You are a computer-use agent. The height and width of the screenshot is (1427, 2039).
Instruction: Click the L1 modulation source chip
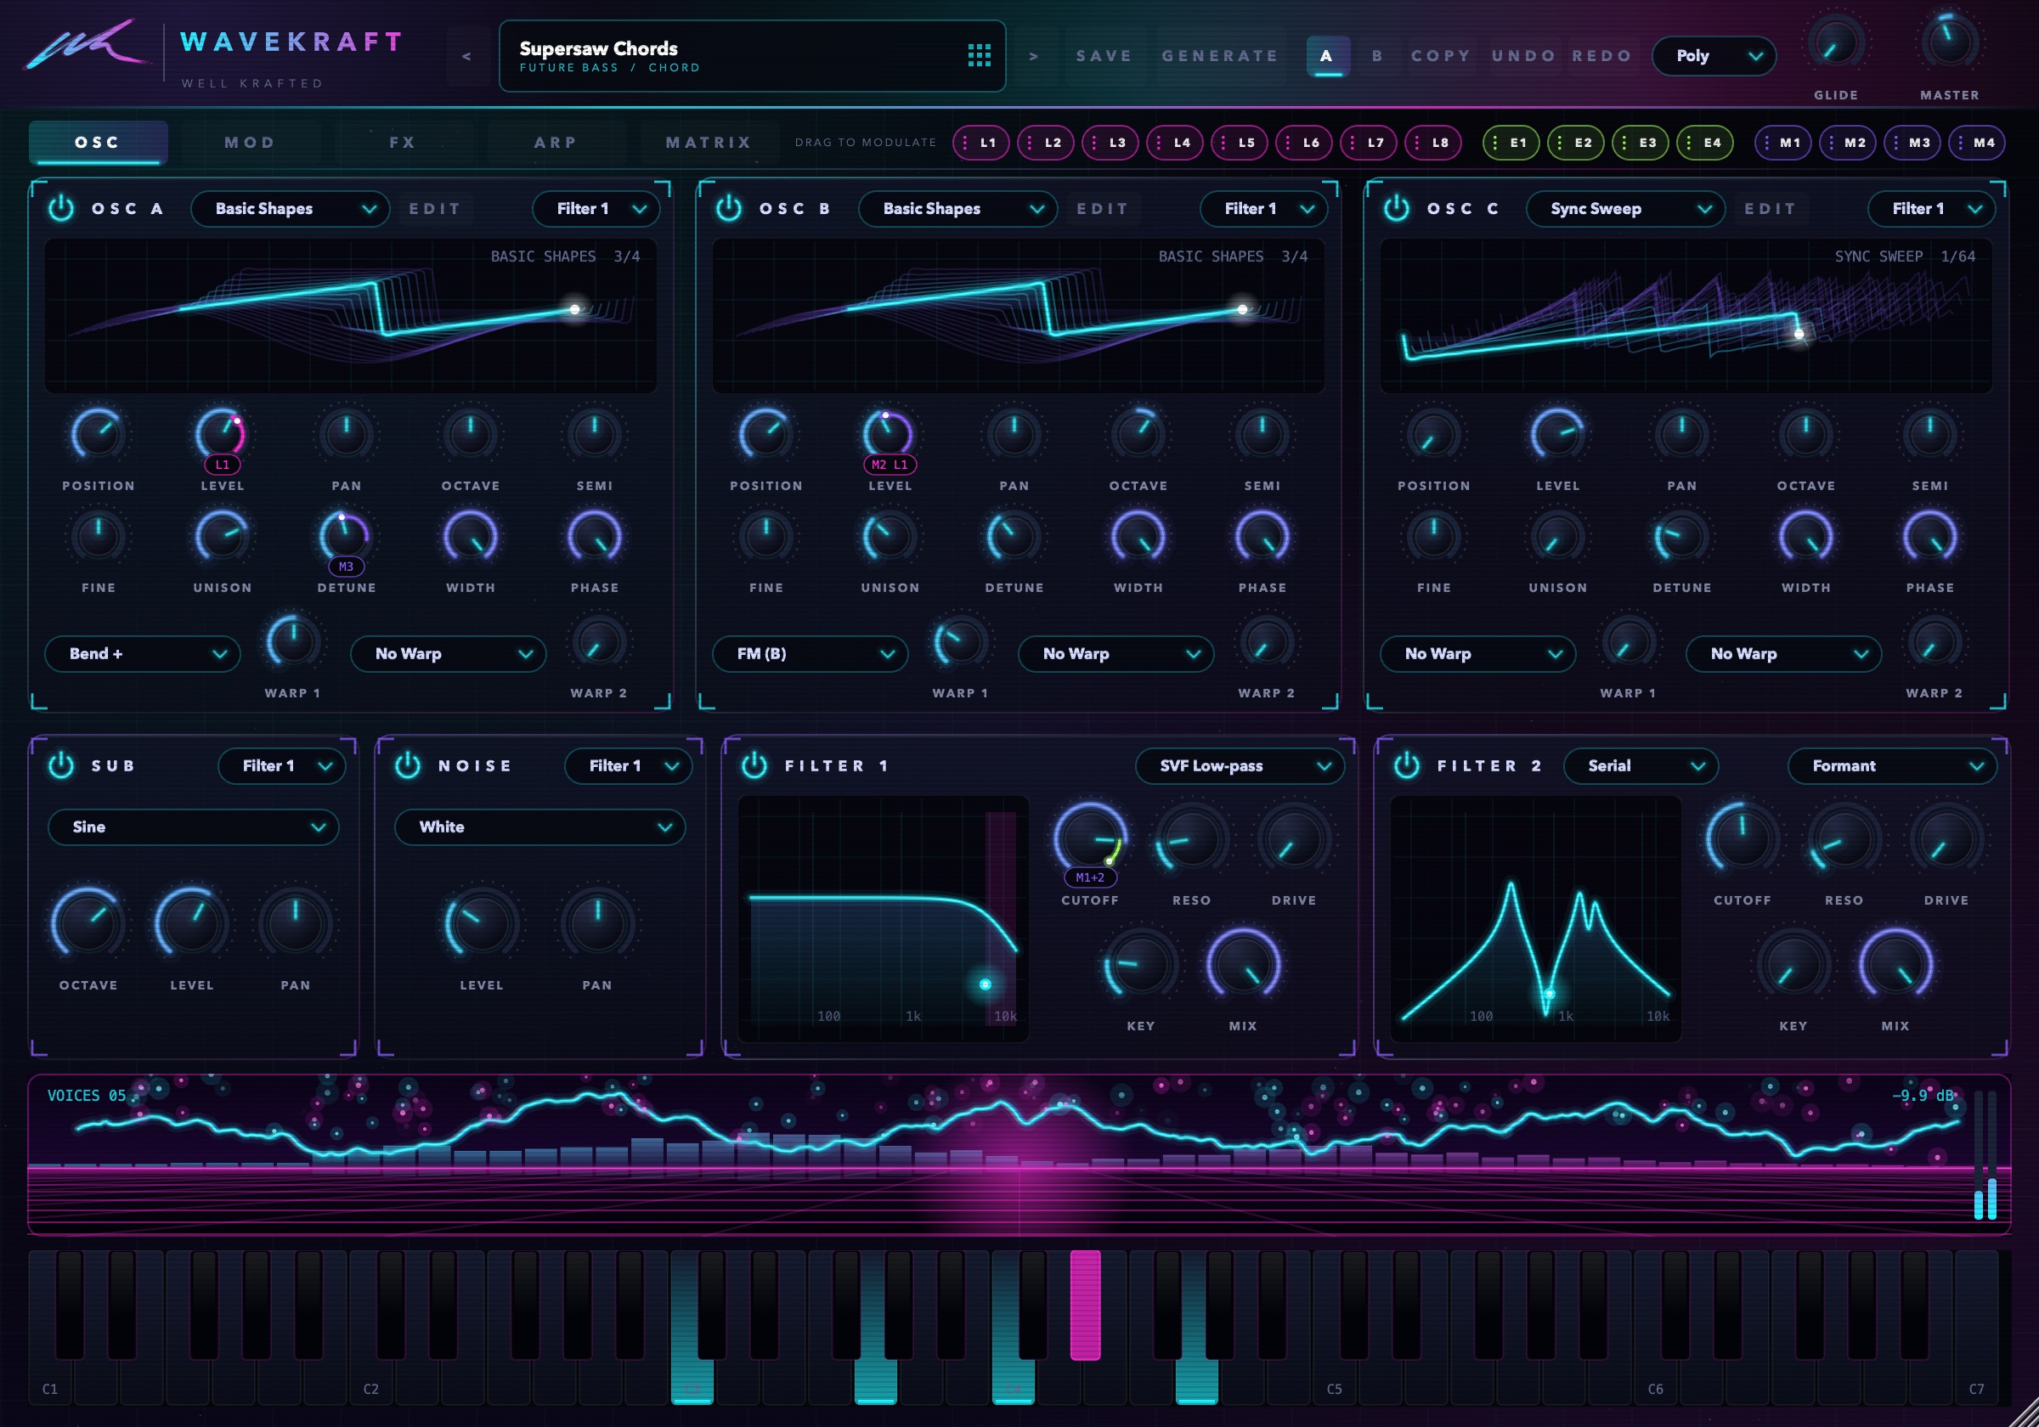980,142
